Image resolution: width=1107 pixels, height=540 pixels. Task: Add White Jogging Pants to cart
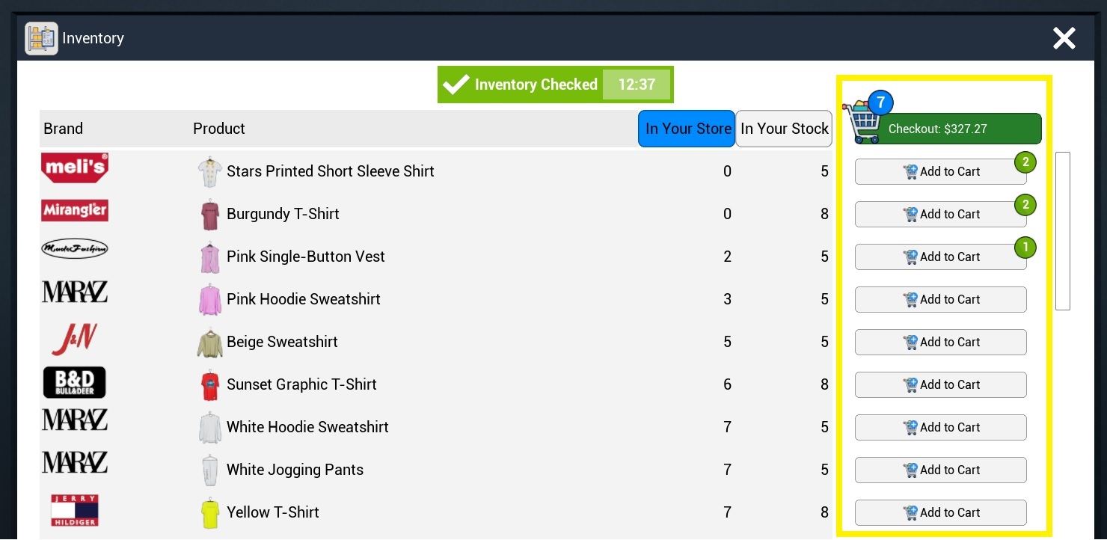941,470
